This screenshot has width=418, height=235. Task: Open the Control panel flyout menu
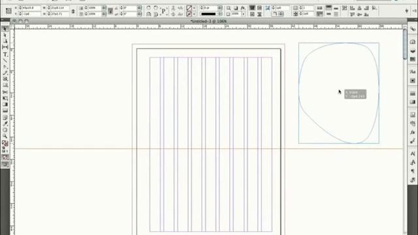(415, 10)
